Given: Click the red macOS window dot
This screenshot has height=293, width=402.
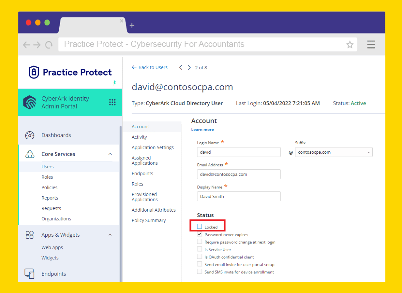Looking at the screenshot, I should coord(29,22).
